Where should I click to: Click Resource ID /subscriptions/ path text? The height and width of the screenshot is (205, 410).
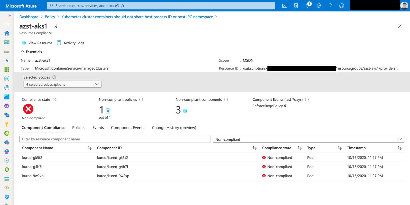321,68
